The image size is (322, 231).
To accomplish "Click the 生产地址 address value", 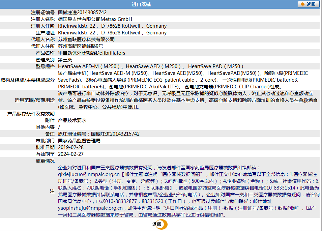I will pyautogui.click(x=112, y=33).
